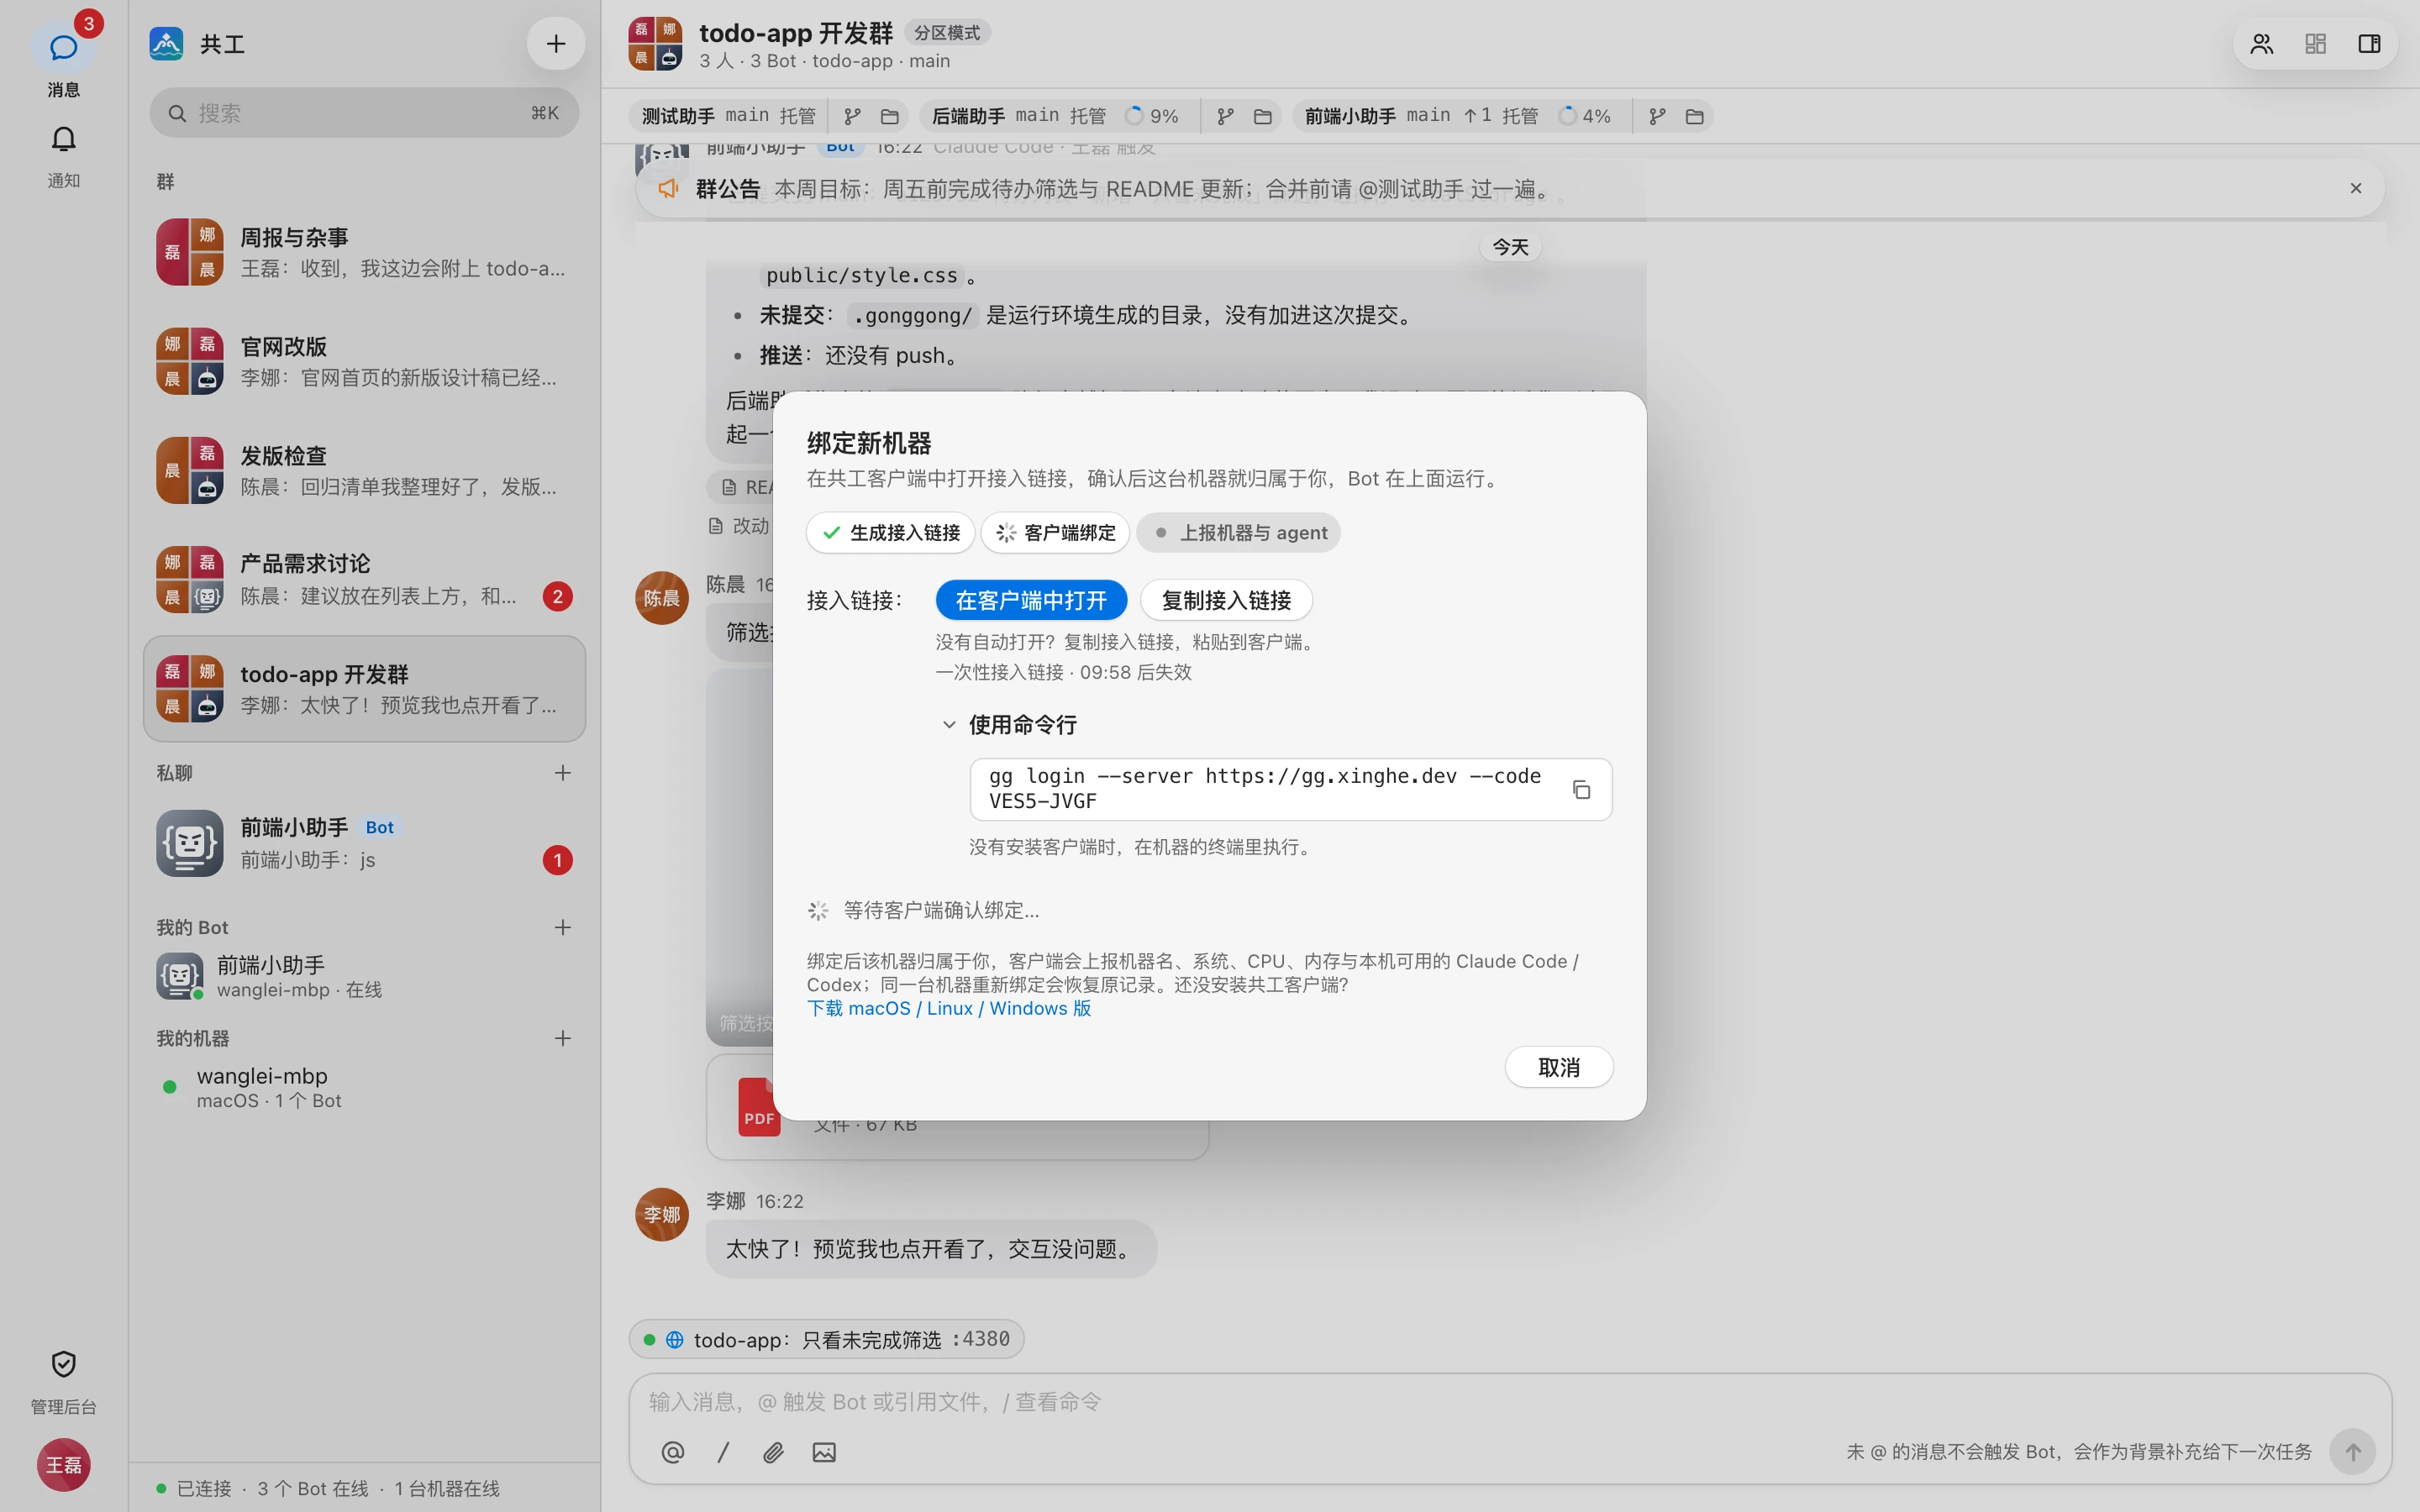This screenshot has width=2420, height=1512.
Task: Select the wanglei-mbp machine entry
Action: [364, 1087]
